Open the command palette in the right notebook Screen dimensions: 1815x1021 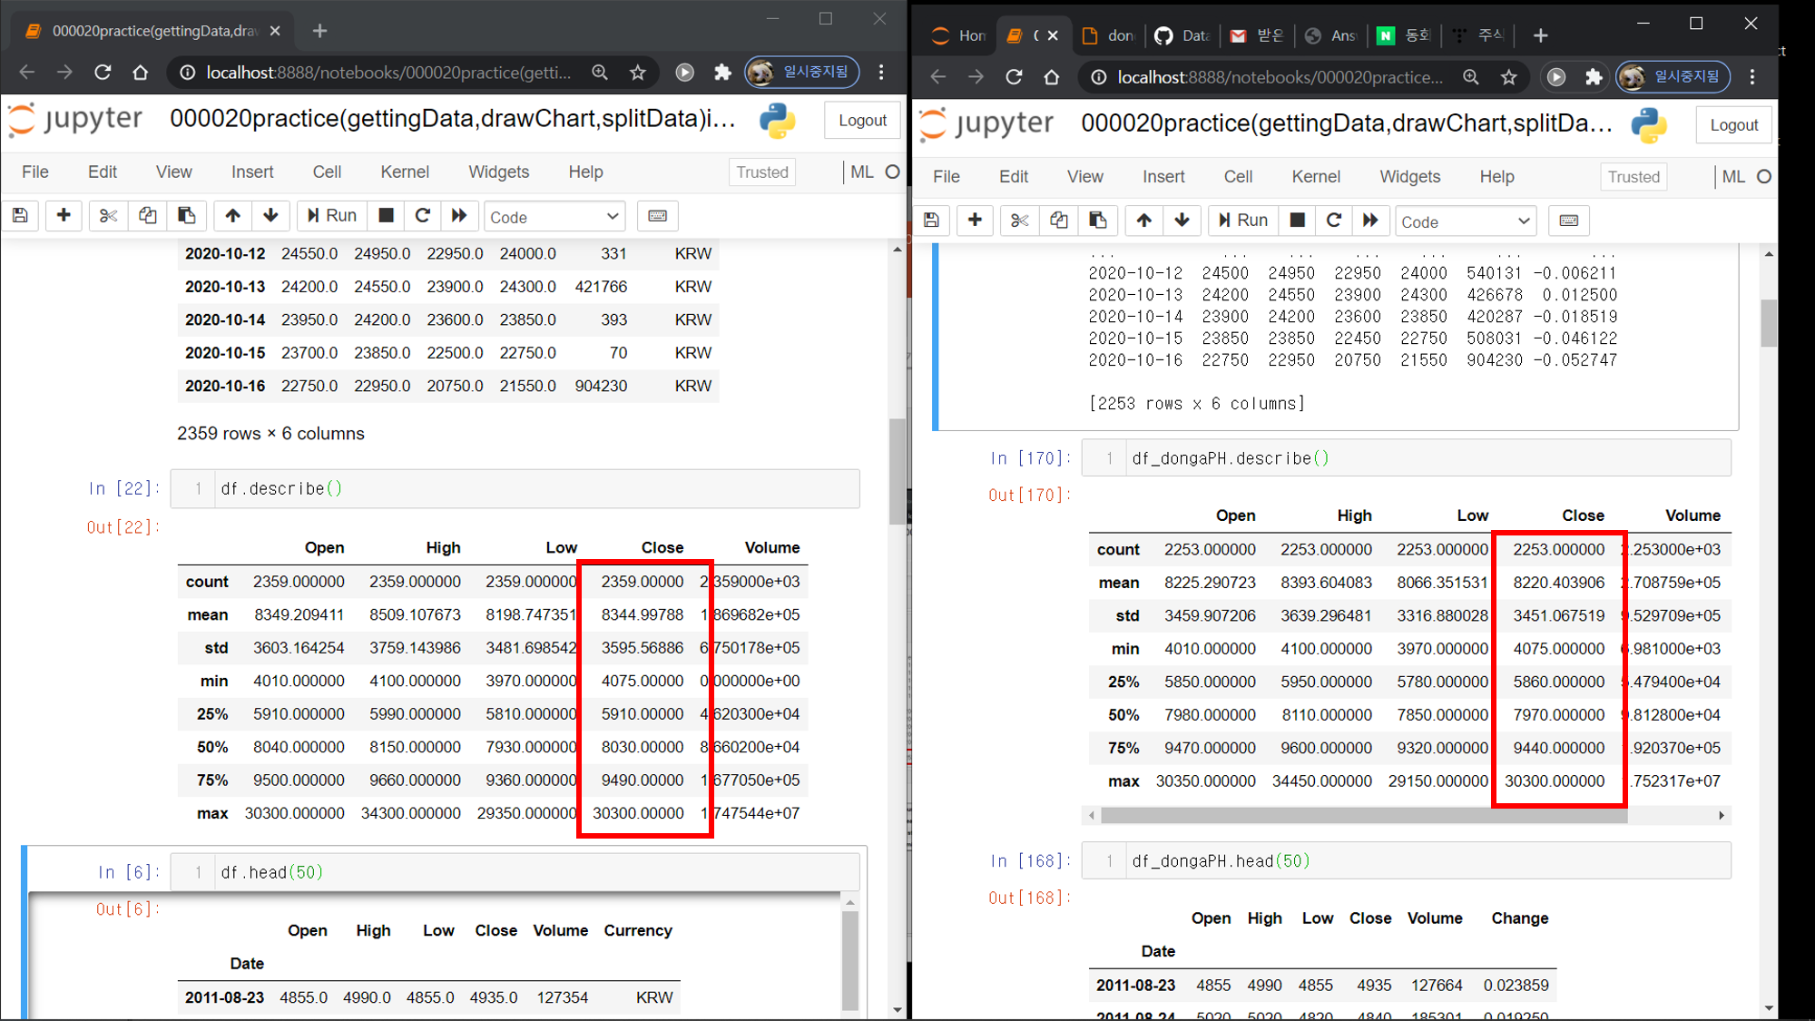(x=1568, y=221)
